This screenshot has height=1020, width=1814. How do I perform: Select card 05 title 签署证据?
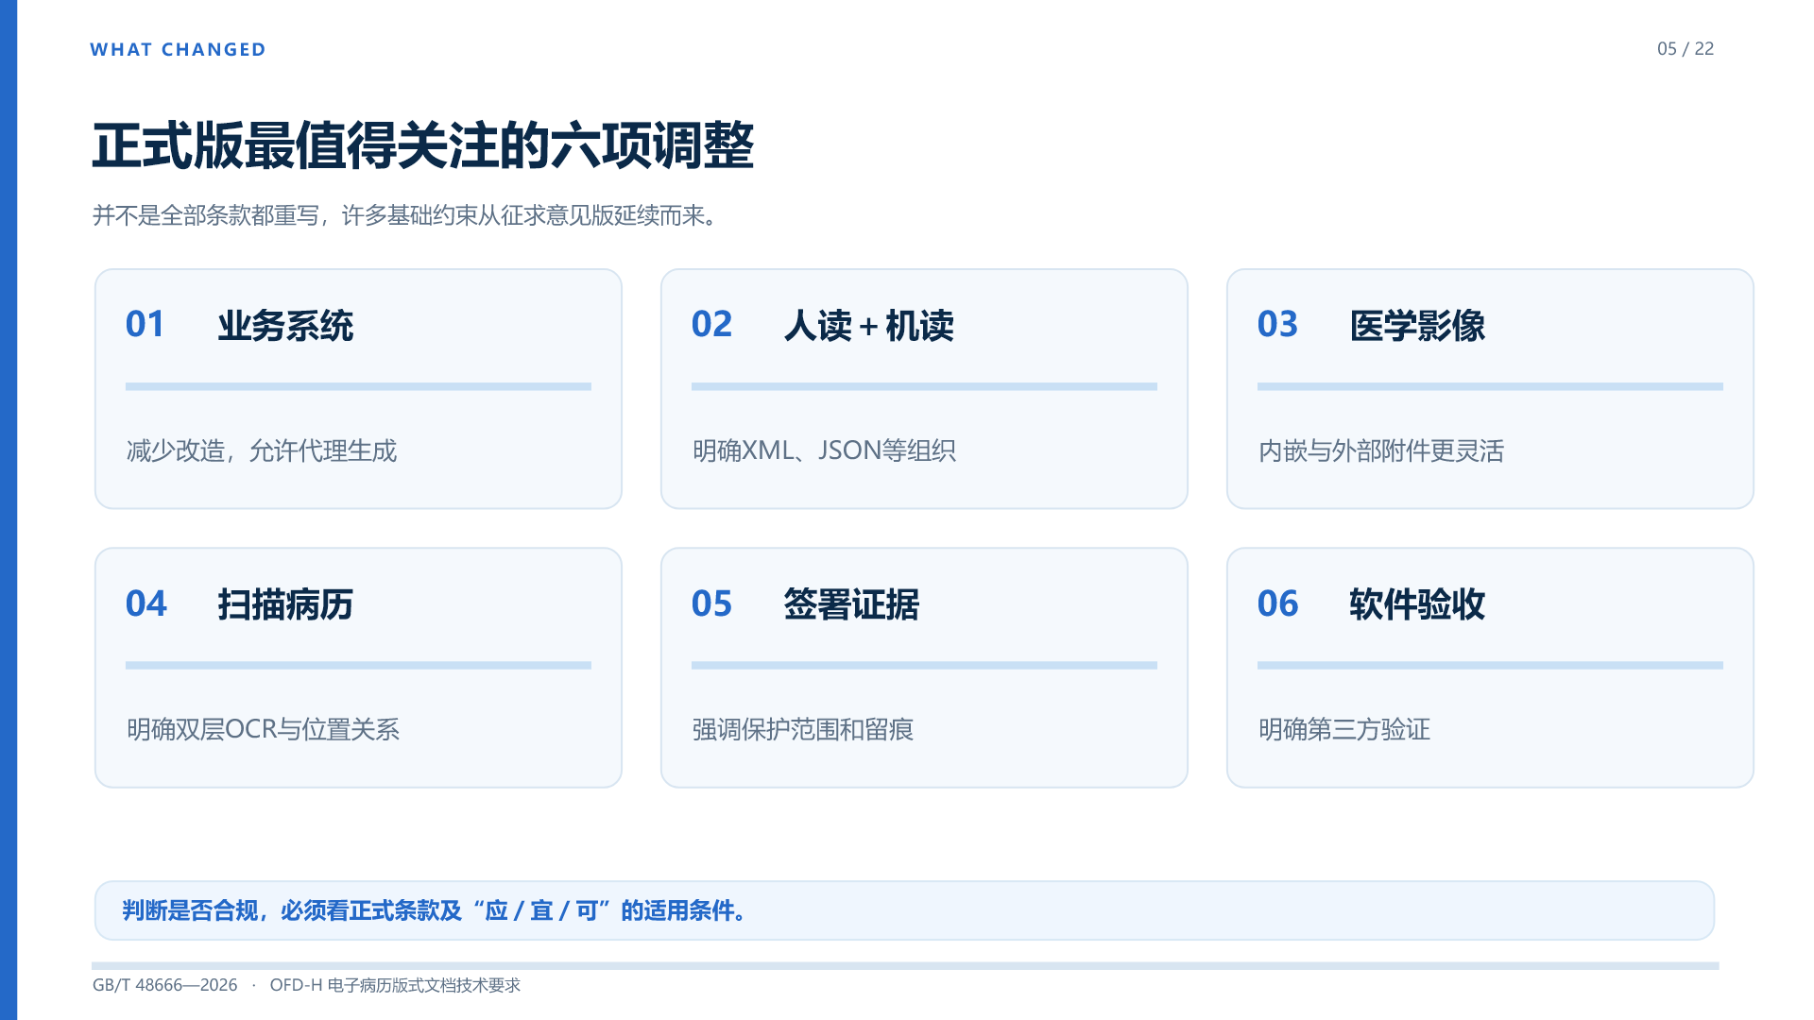point(851,604)
